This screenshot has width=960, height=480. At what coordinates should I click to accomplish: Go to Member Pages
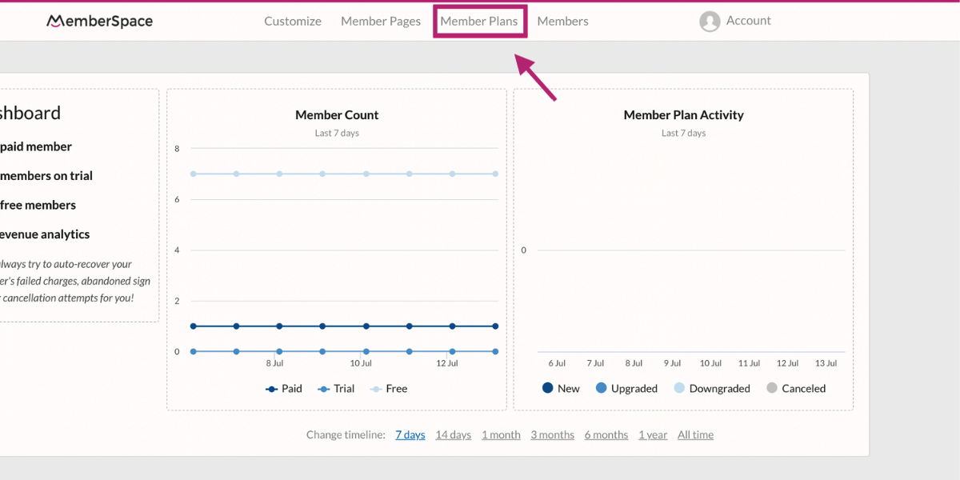click(381, 22)
